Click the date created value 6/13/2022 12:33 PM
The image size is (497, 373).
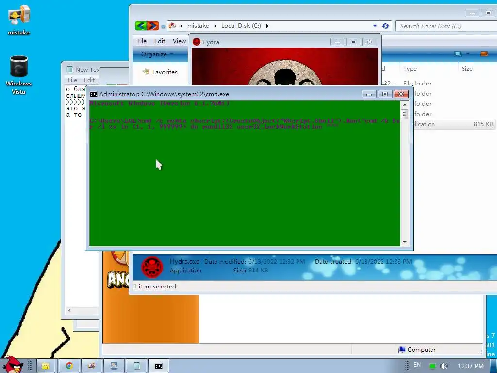coord(383,262)
